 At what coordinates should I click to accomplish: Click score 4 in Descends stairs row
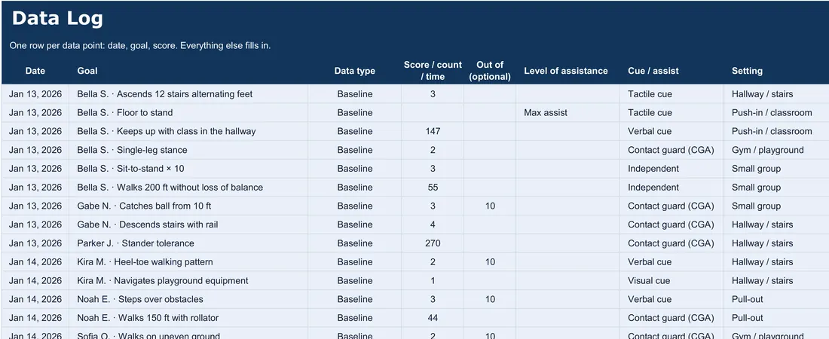click(433, 224)
